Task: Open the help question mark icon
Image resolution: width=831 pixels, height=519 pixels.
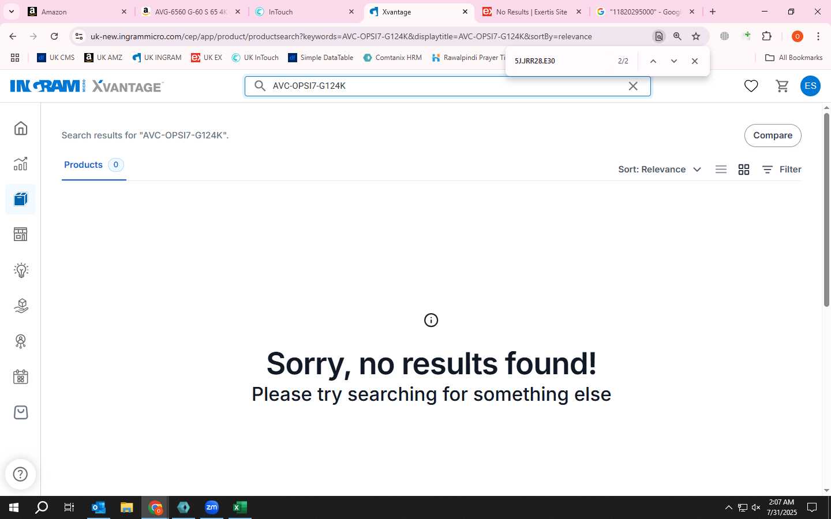Action: (21, 474)
